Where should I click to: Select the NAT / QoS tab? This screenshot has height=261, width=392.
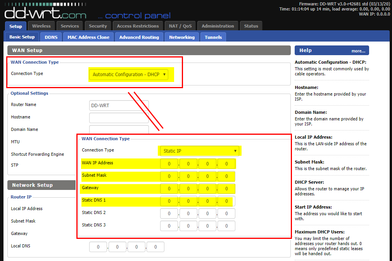pos(180,26)
